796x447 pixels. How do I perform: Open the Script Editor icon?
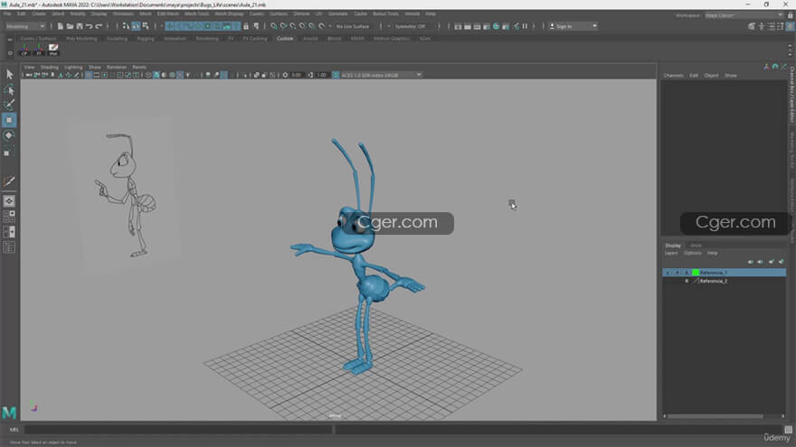point(789,430)
